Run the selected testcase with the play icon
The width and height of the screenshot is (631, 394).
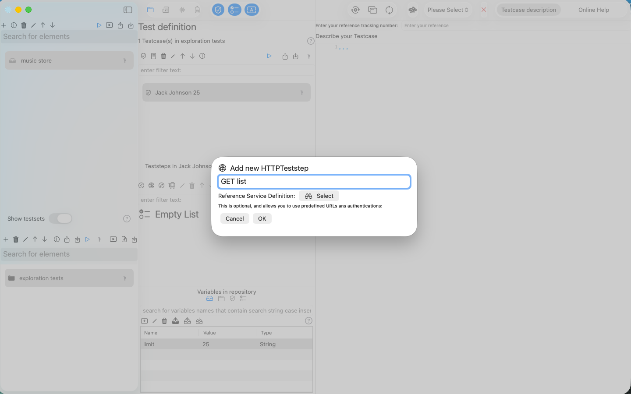point(269,56)
